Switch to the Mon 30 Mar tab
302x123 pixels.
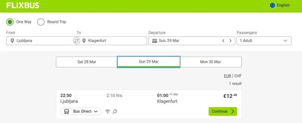tap(211, 62)
